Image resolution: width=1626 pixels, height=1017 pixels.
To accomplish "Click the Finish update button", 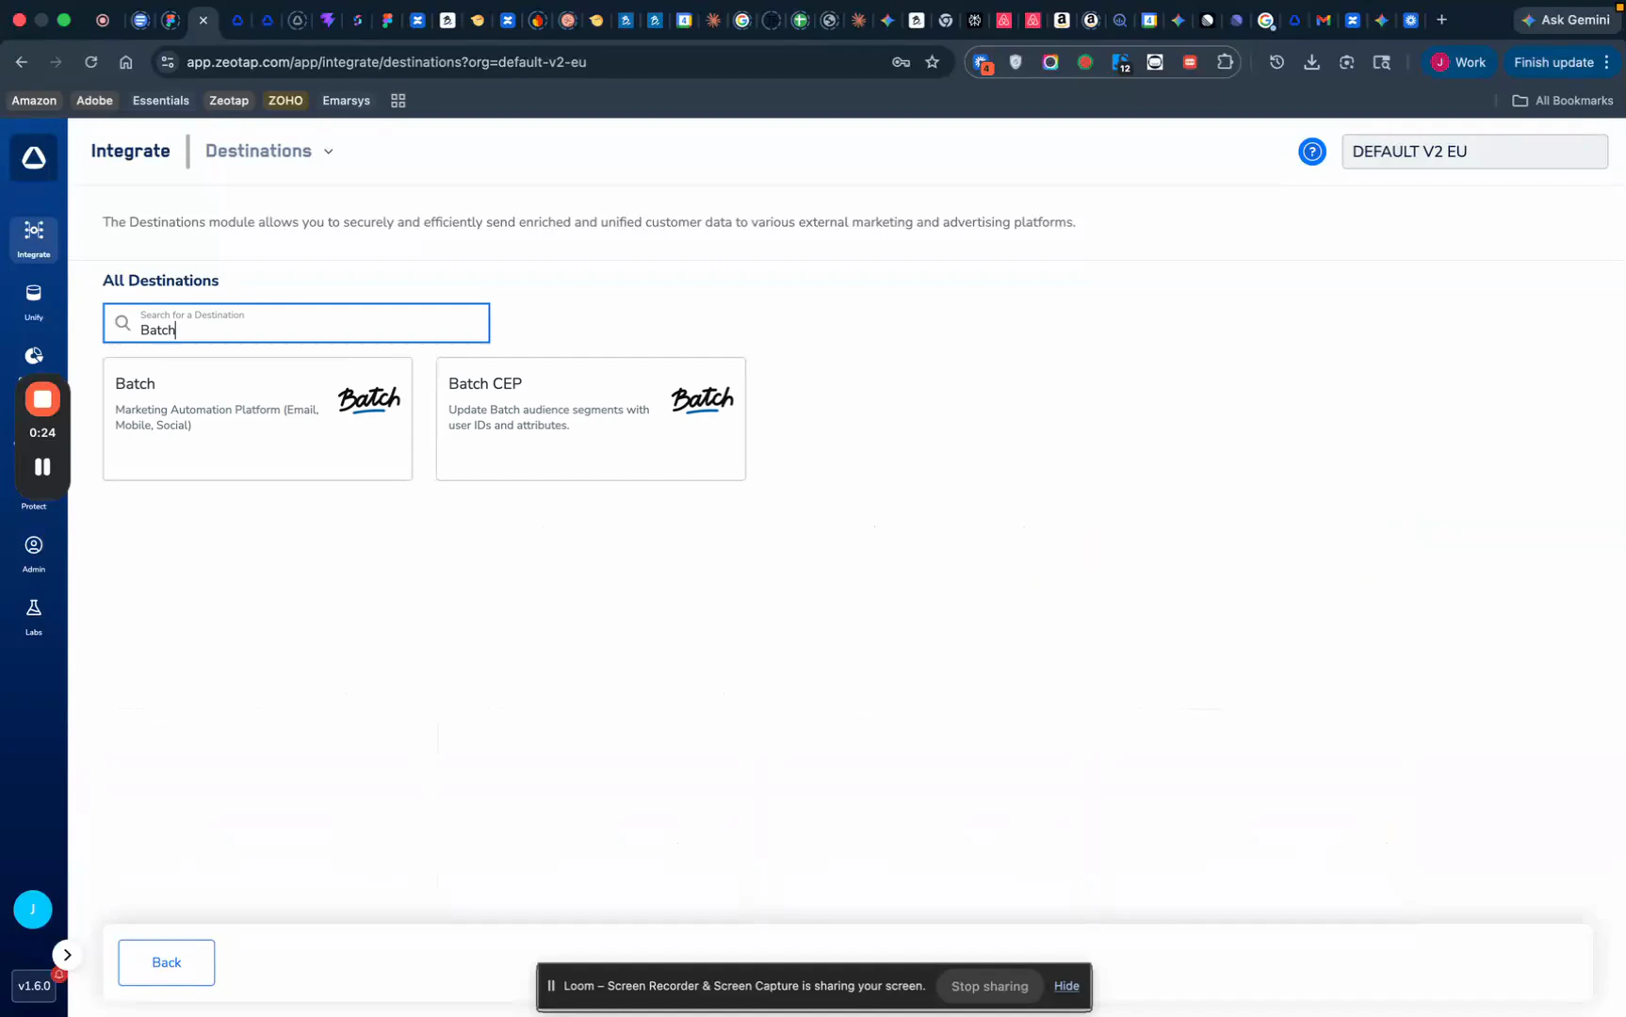I will [1562, 62].
